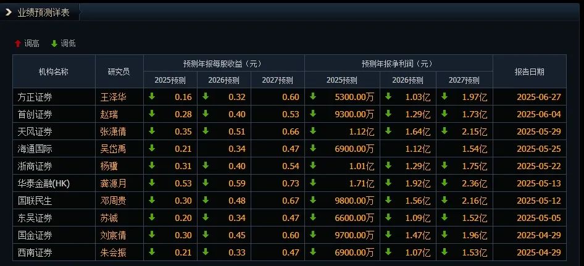This screenshot has height=266, width=584.
Task: Open the 华泰金融(HK) institution row
Action: click(44, 183)
